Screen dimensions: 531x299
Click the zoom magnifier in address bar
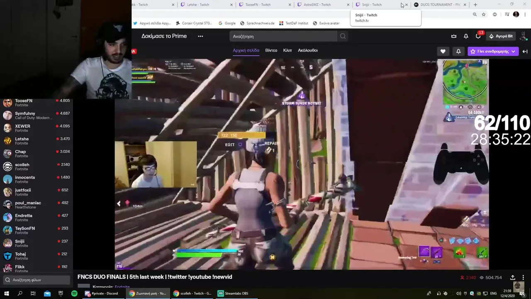[x=475, y=15]
